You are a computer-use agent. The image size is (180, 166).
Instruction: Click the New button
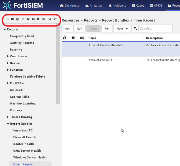click(67, 29)
